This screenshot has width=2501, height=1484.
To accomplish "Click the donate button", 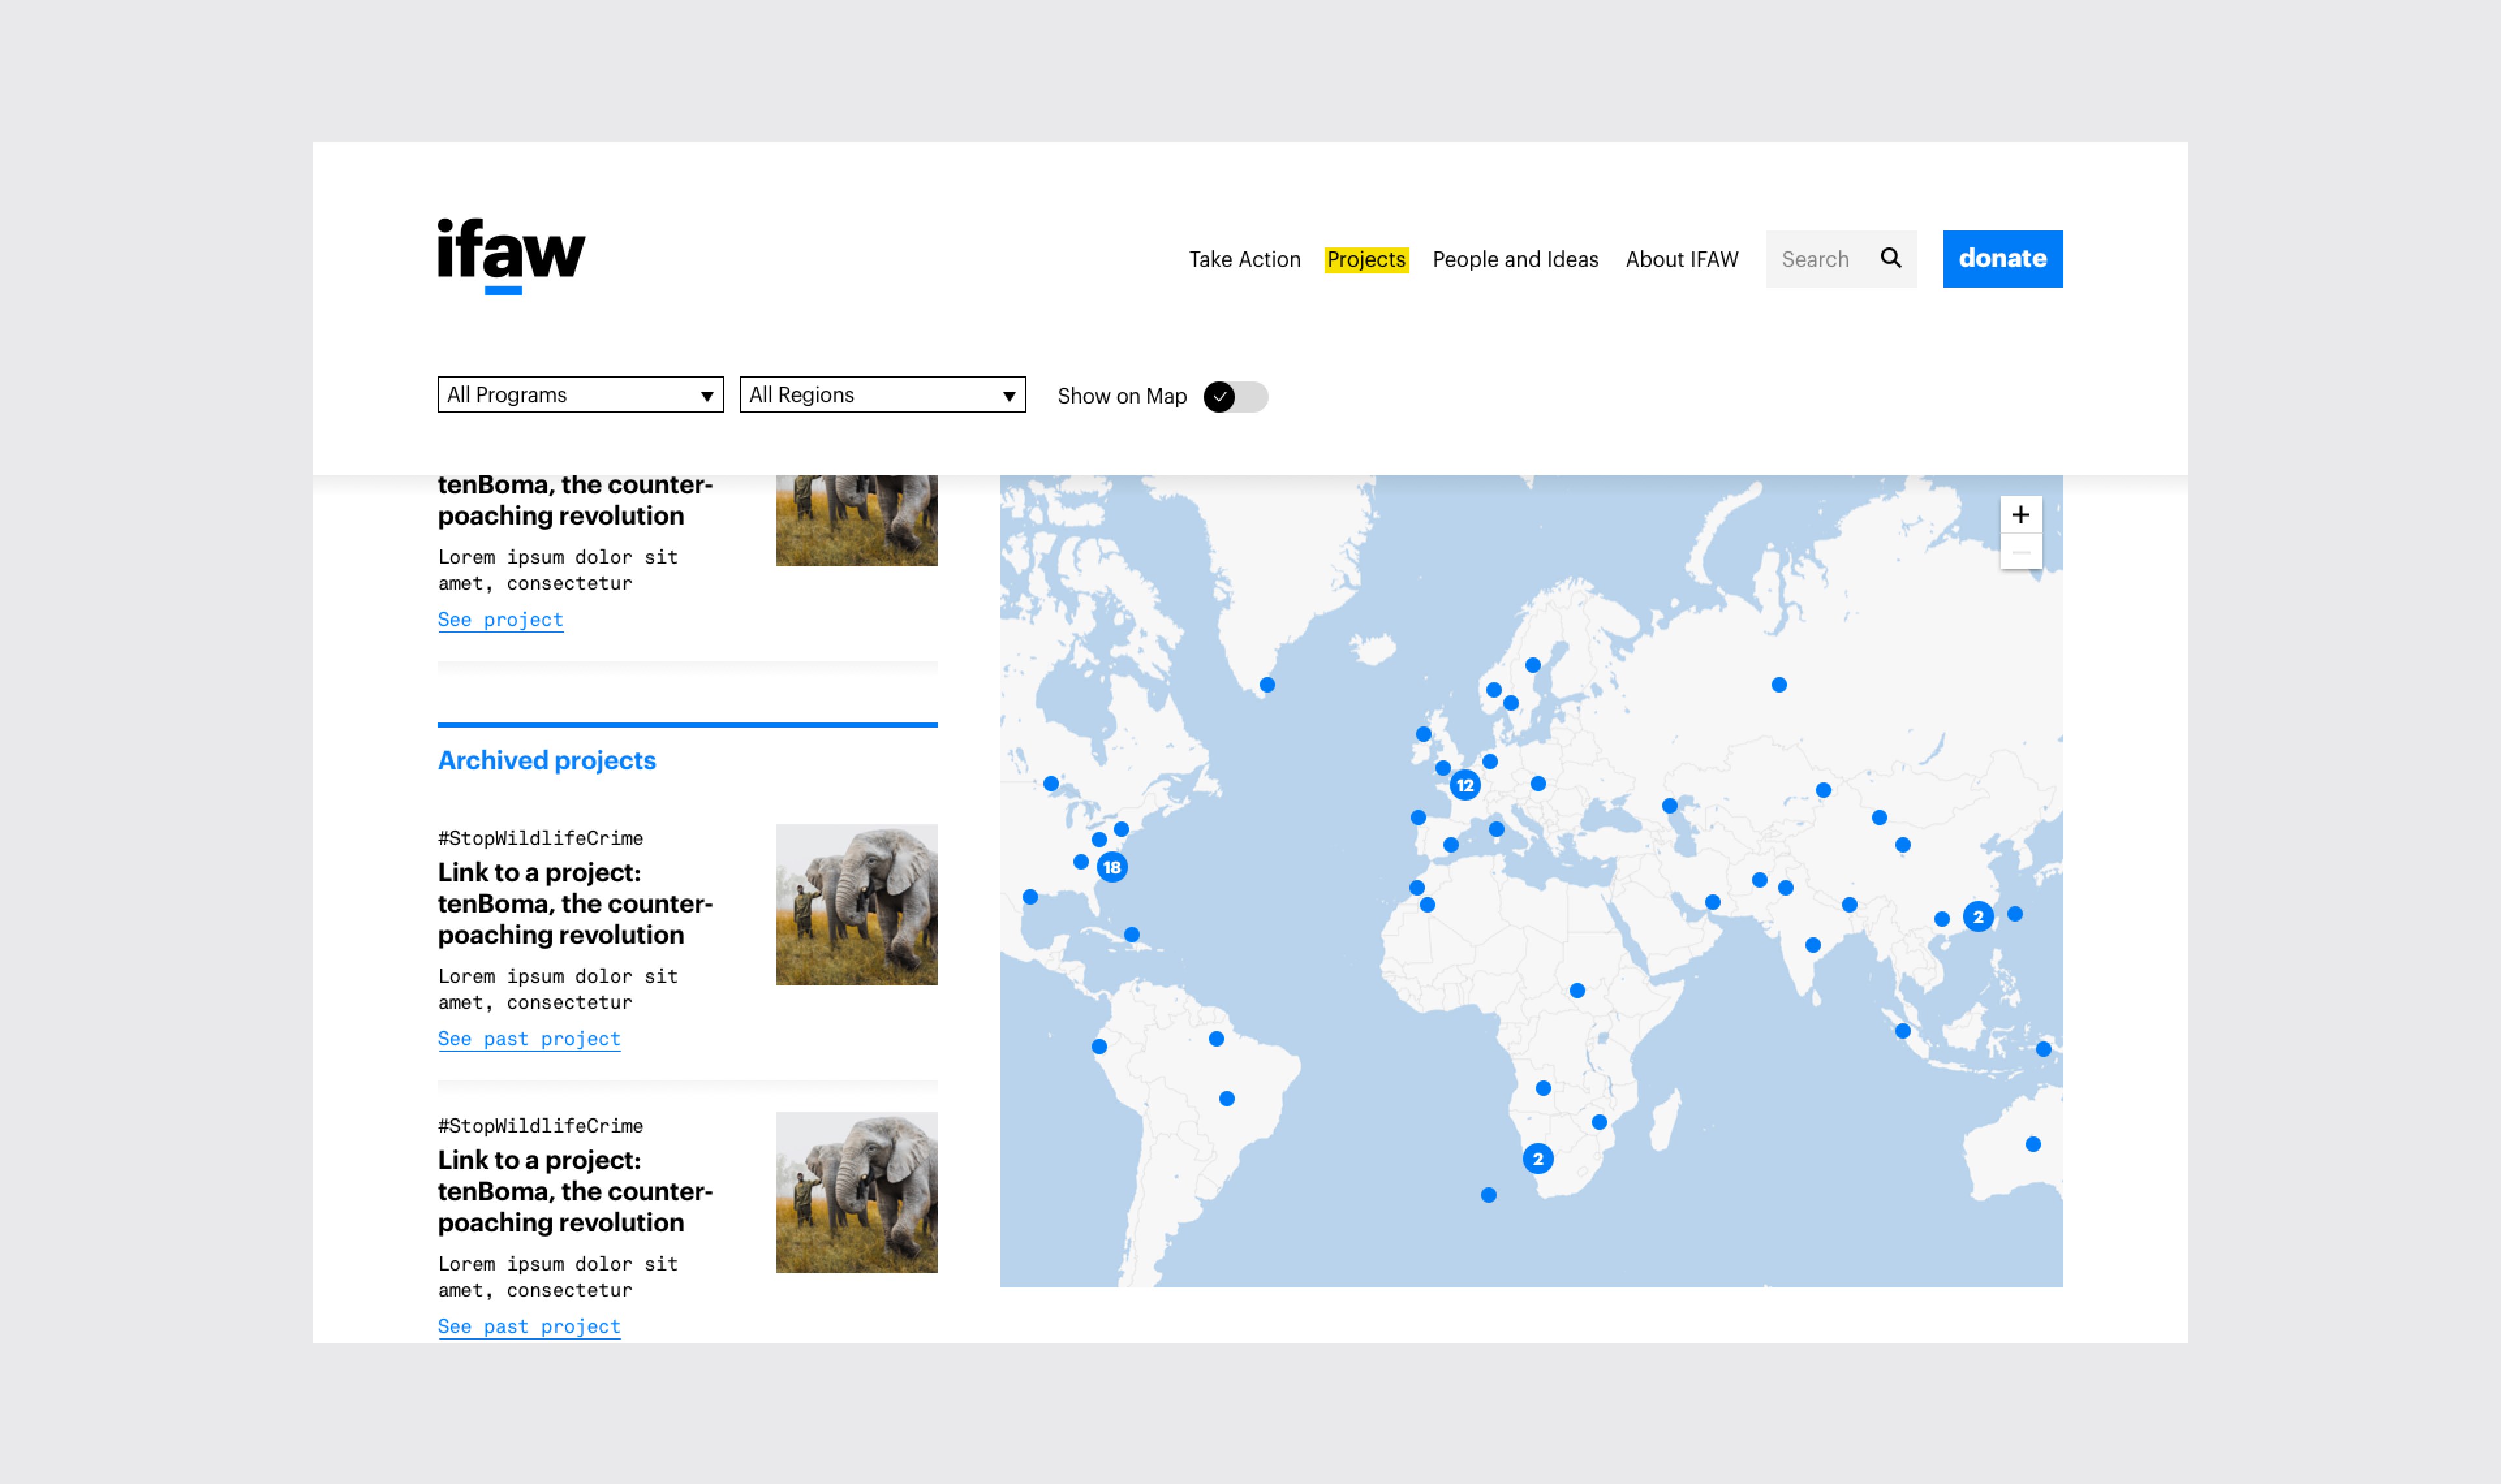I will [2002, 259].
